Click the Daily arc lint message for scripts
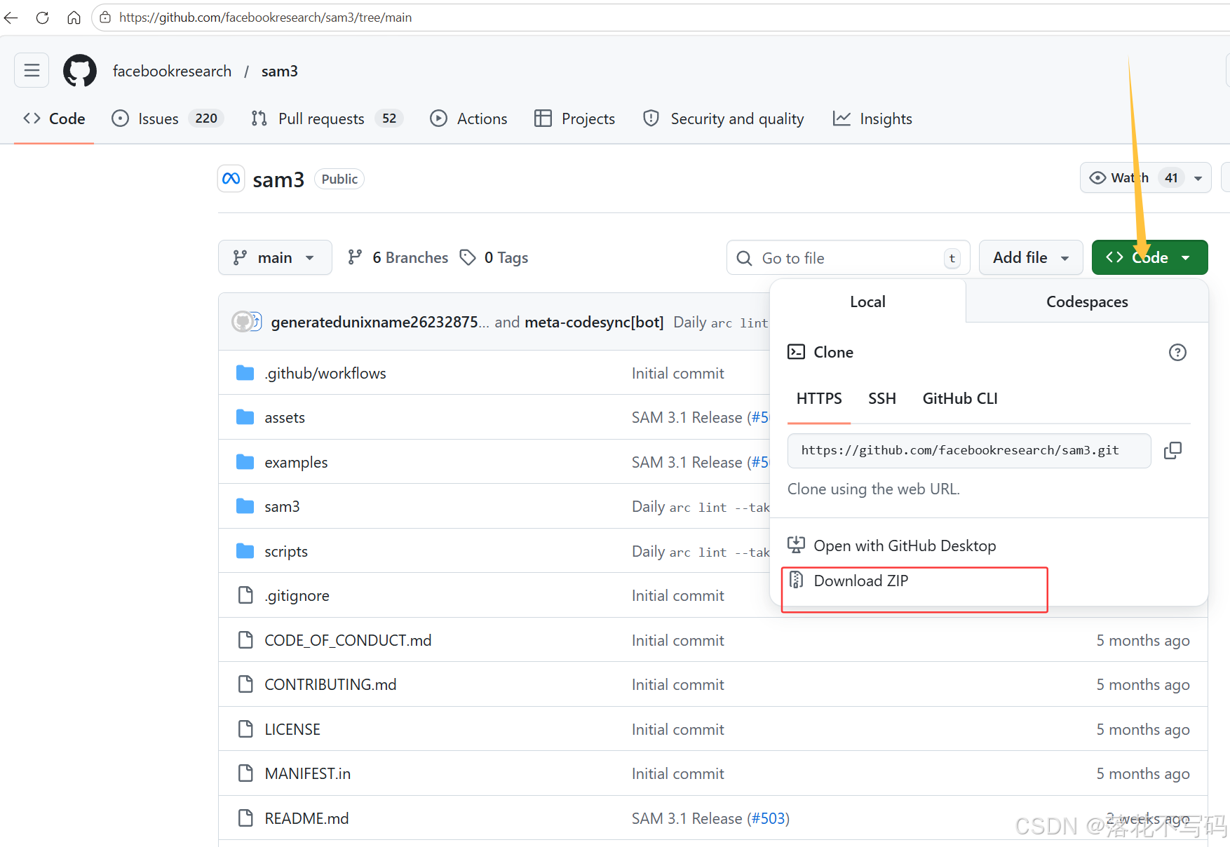This screenshot has height=847, width=1230. 700,551
